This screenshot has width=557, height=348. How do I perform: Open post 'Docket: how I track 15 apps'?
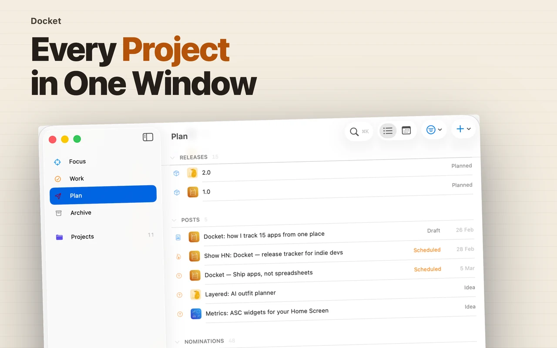tap(324, 234)
